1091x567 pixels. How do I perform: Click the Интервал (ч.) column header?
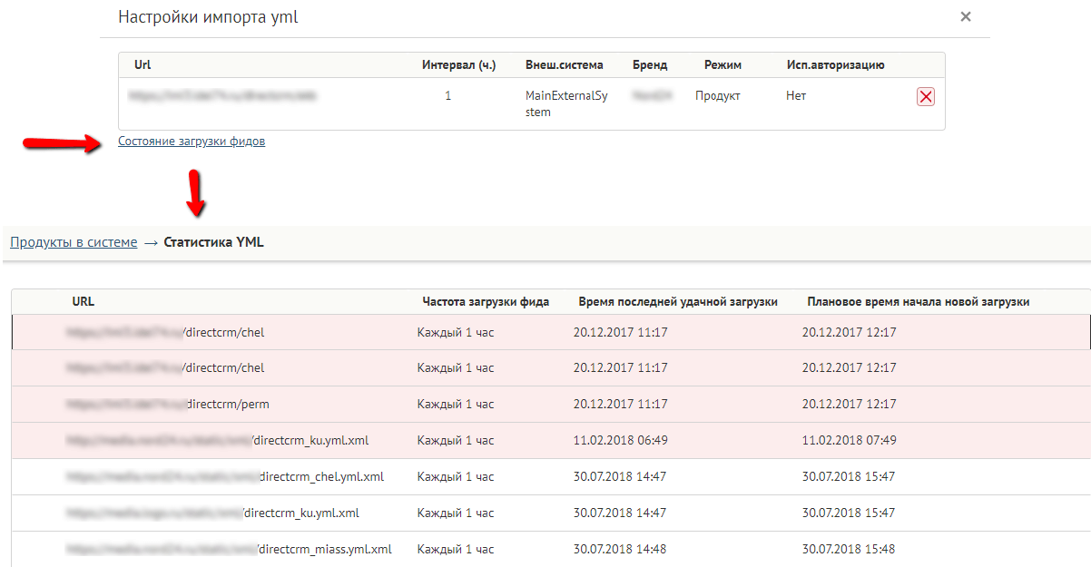(x=459, y=65)
